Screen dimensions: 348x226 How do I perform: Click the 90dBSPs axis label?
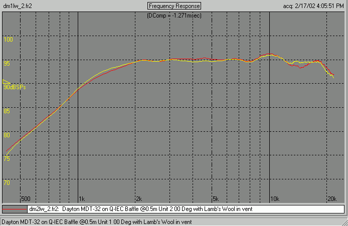15,87
